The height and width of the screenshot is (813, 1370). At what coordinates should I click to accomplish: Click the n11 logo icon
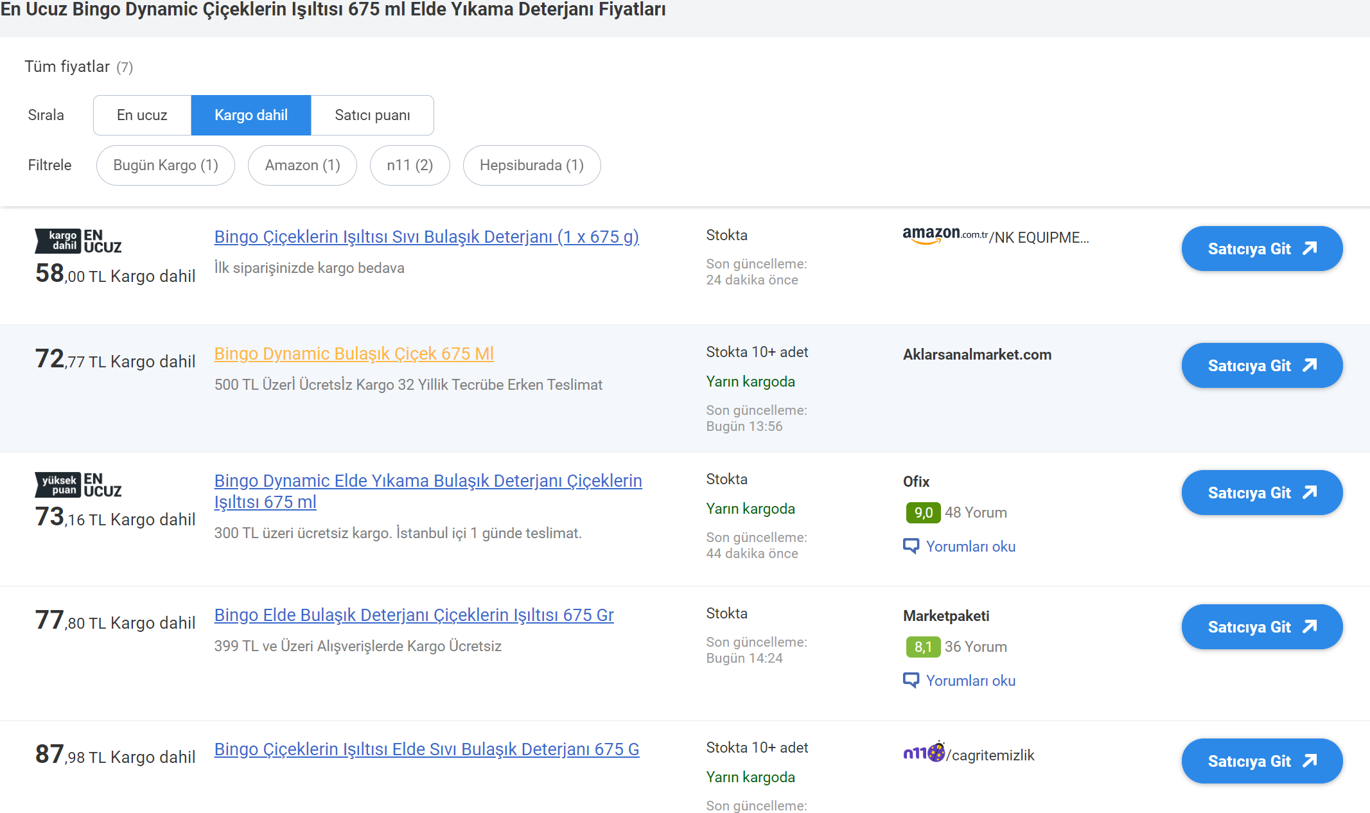click(924, 752)
